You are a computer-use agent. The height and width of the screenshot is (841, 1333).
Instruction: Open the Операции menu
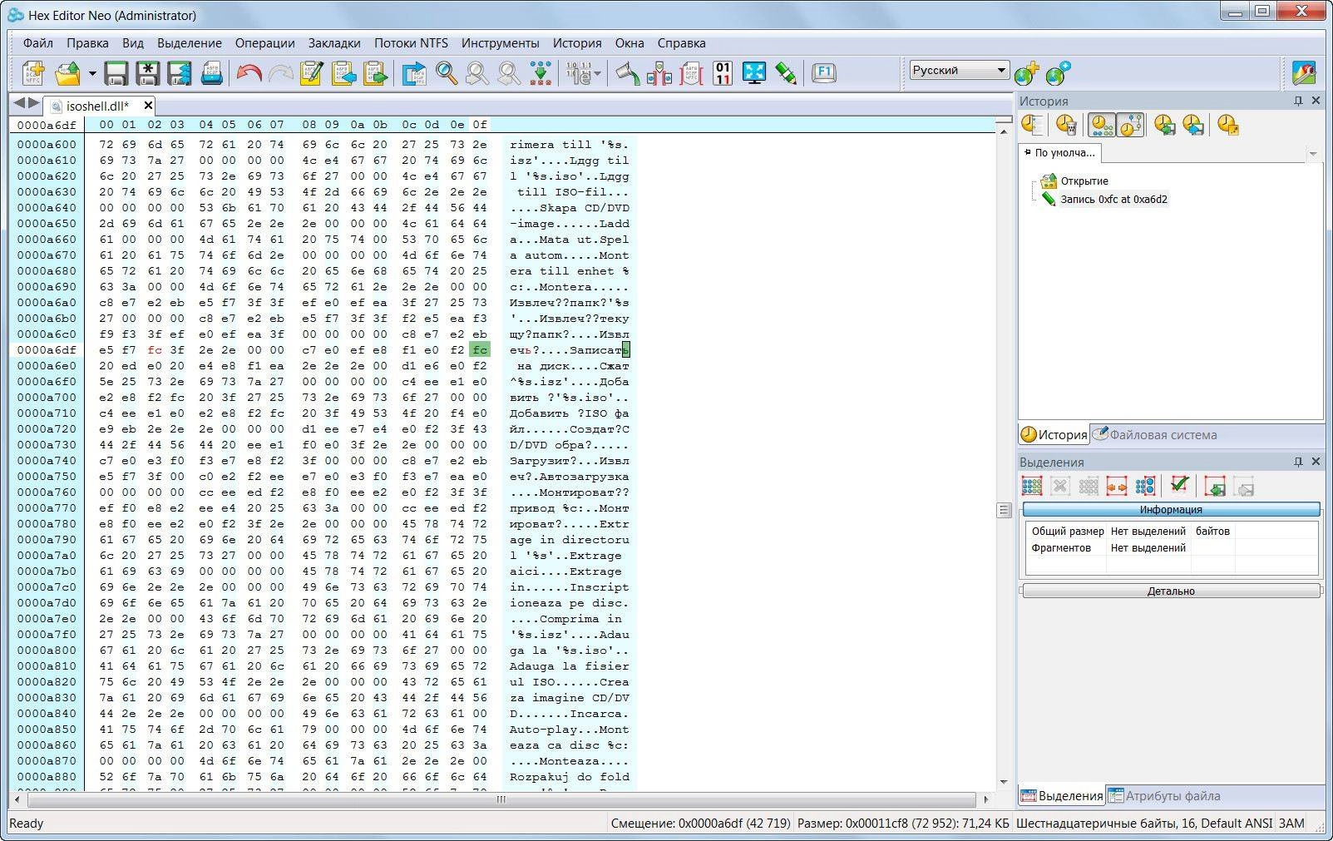[264, 43]
